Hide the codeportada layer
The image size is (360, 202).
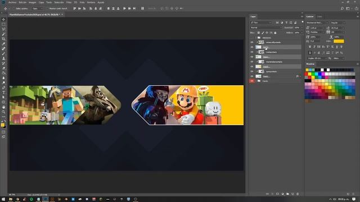[252, 52]
